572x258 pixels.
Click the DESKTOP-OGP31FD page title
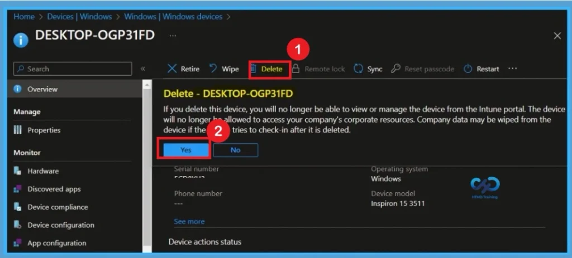click(95, 36)
